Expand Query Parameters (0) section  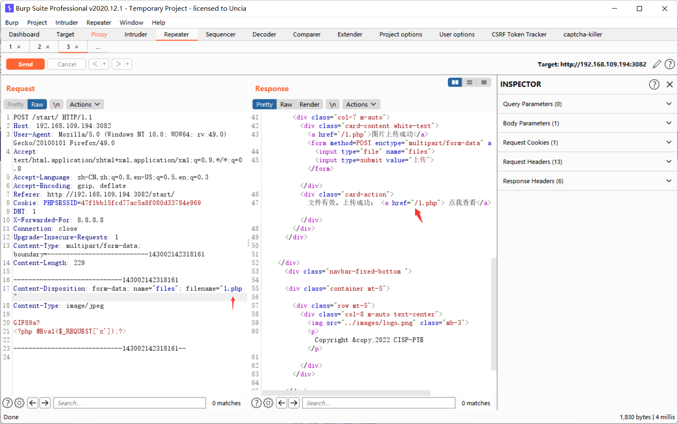[588, 104]
